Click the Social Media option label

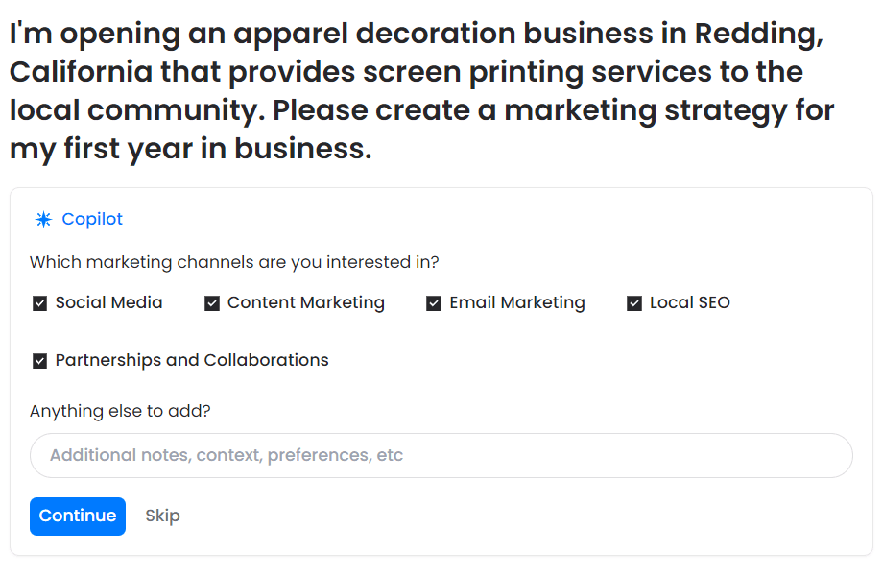click(108, 302)
